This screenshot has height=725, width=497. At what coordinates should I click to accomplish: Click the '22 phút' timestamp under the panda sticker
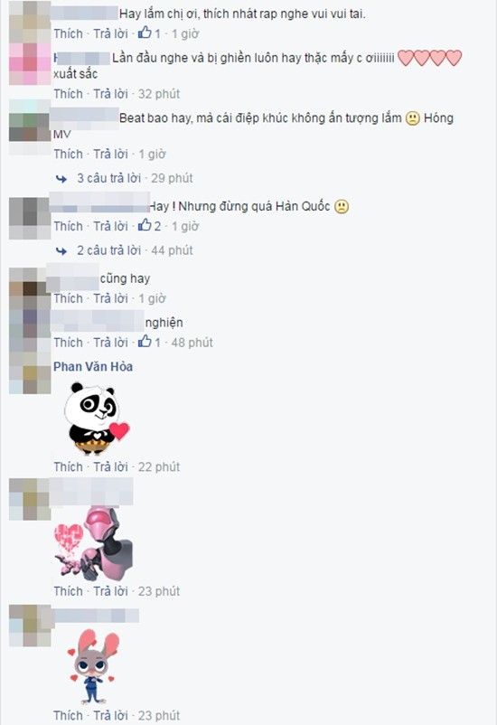158,467
